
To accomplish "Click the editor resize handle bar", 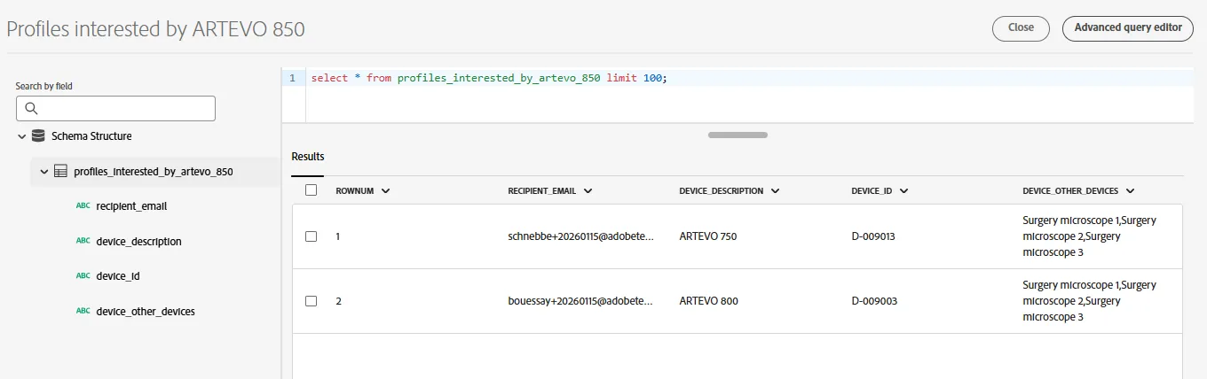I will coord(738,135).
